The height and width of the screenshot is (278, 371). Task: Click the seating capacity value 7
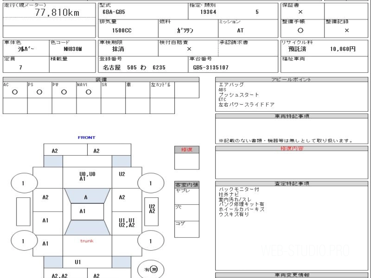pyautogui.click(x=21, y=67)
